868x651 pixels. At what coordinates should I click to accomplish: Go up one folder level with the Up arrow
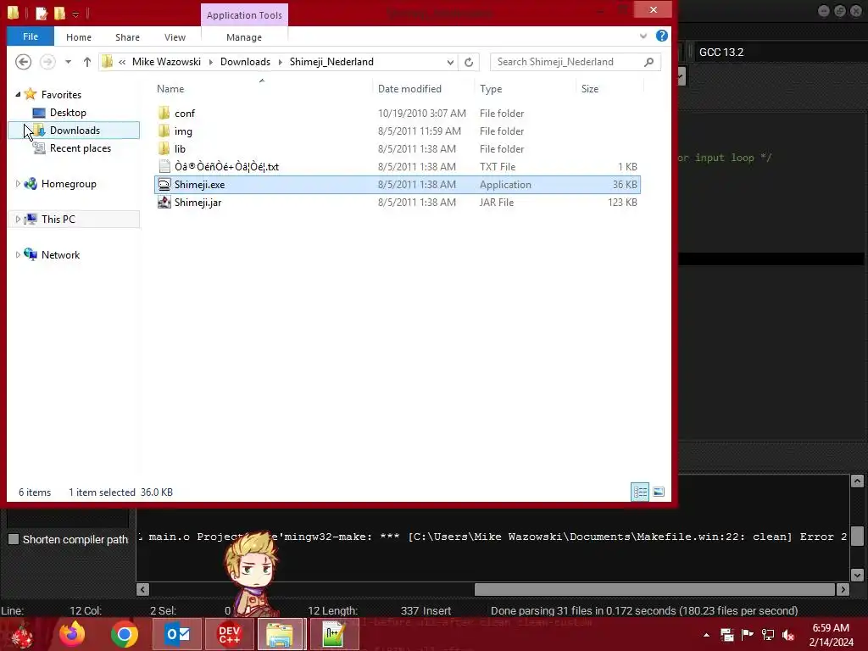87,62
